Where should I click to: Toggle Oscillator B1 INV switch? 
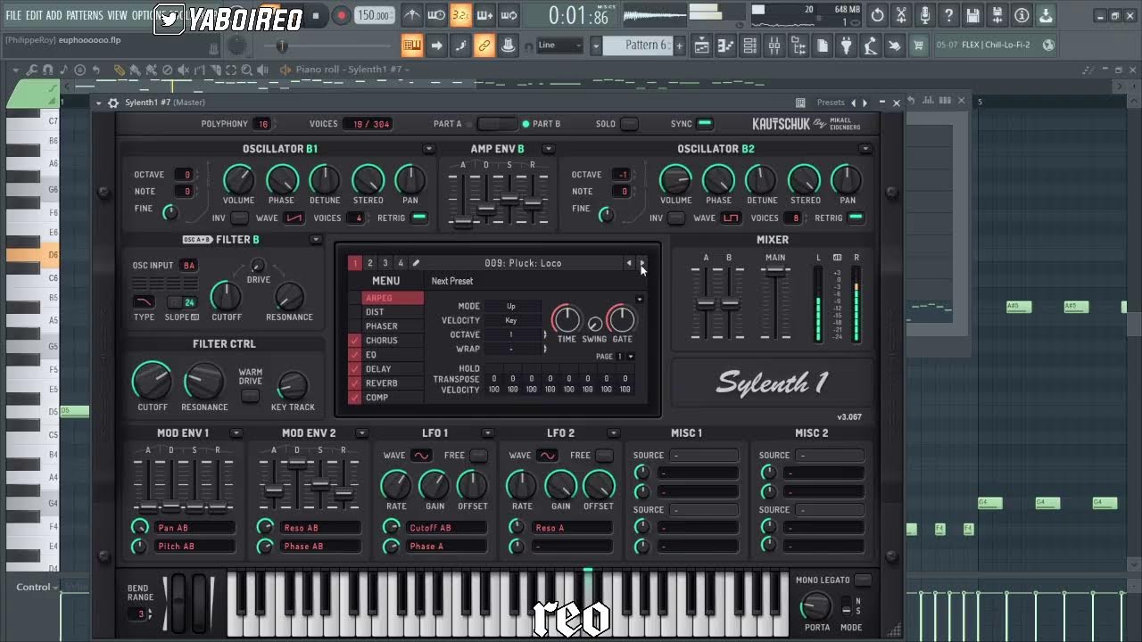click(x=239, y=218)
